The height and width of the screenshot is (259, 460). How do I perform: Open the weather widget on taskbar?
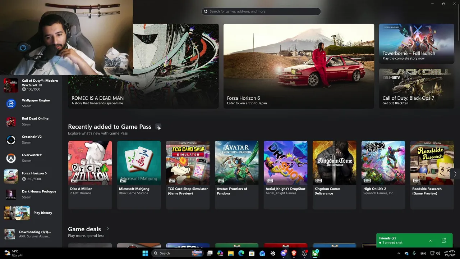coord(14,253)
